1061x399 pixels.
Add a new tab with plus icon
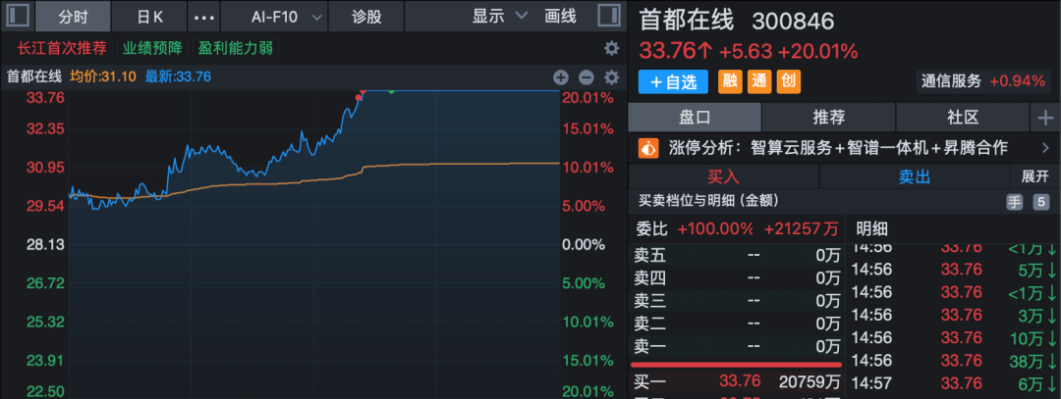pyautogui.click(x=1044, y=118)
